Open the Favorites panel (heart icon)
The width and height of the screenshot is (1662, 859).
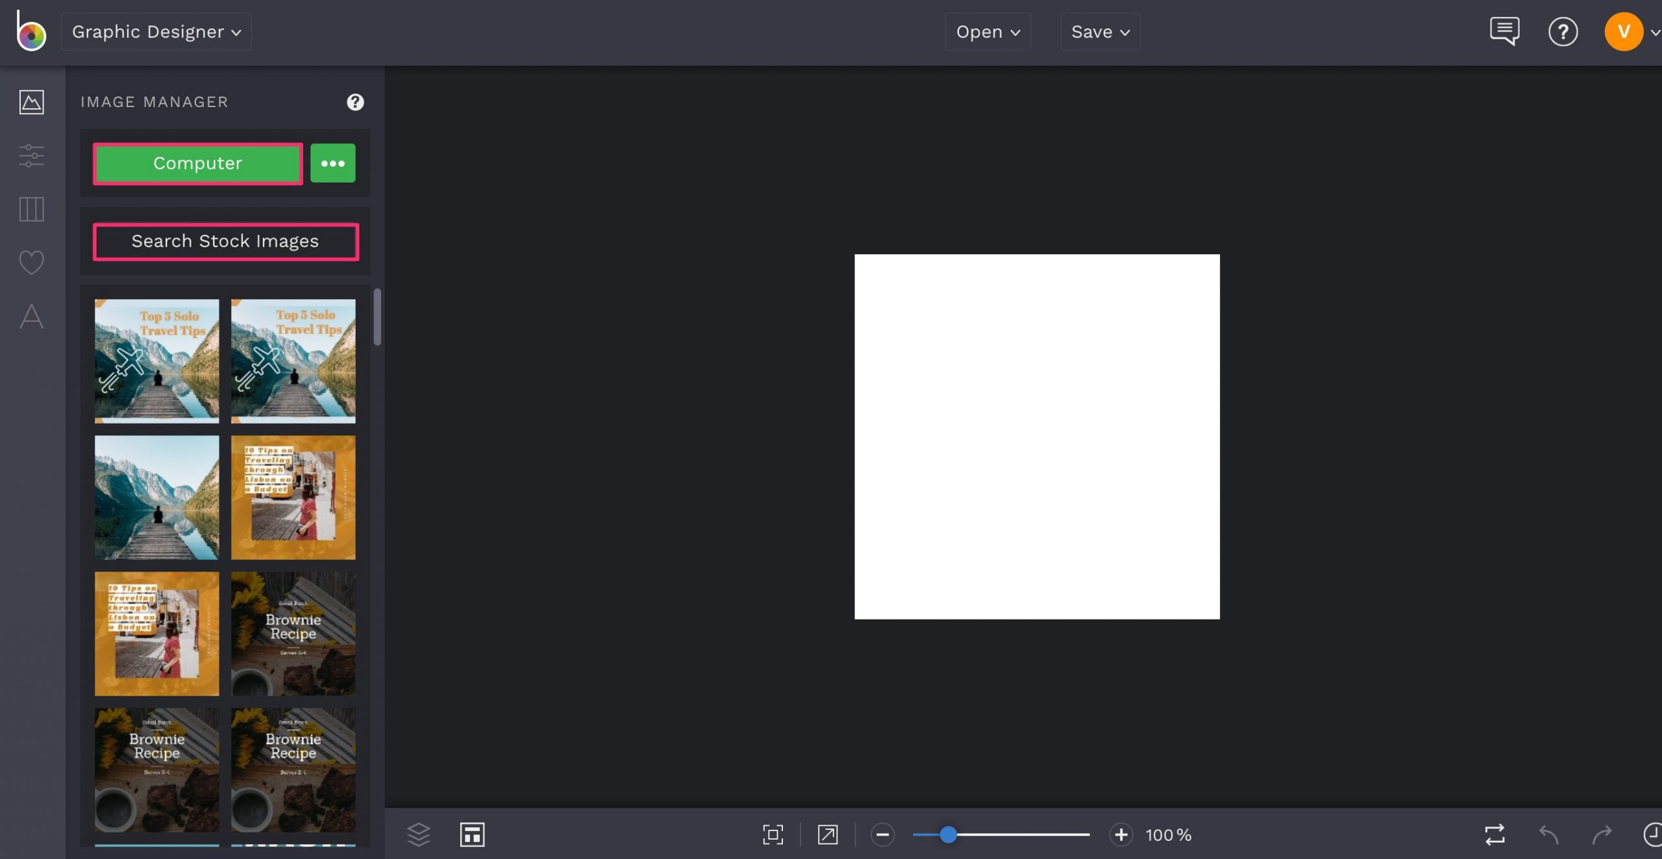31,262
